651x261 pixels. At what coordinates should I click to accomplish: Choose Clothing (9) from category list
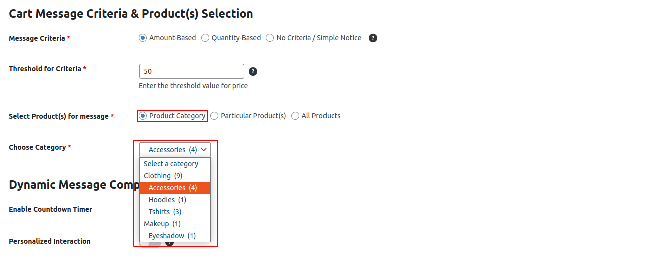[163, 176]
